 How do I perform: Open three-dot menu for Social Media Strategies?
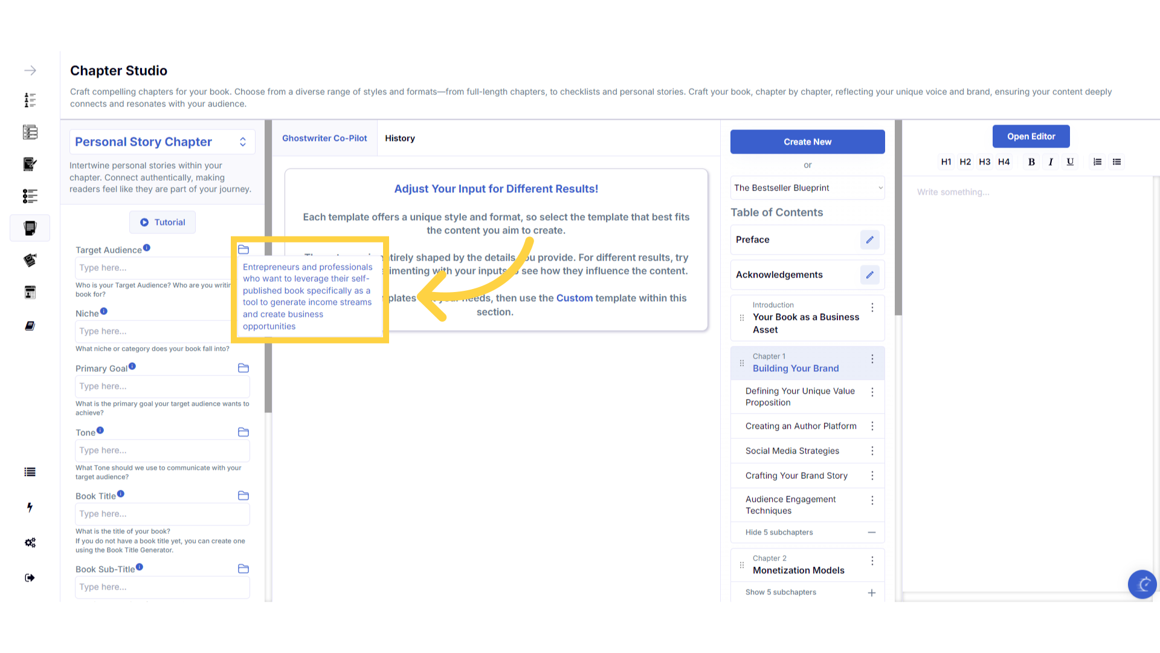(x=872, y=451)
